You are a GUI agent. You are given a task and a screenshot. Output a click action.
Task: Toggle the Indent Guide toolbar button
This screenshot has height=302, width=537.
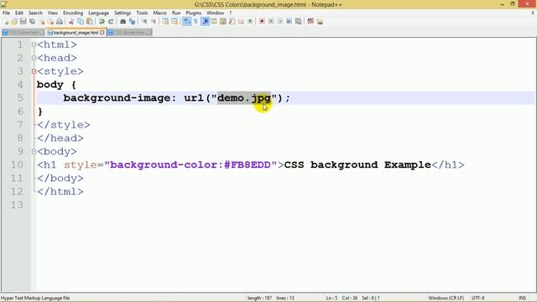point(205,22)
